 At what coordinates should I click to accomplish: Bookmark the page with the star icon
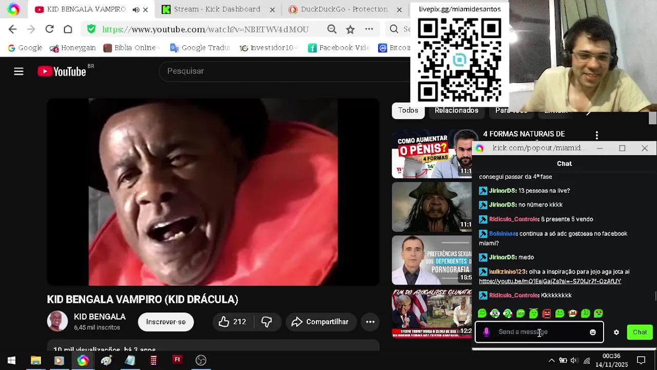[351, 29]
